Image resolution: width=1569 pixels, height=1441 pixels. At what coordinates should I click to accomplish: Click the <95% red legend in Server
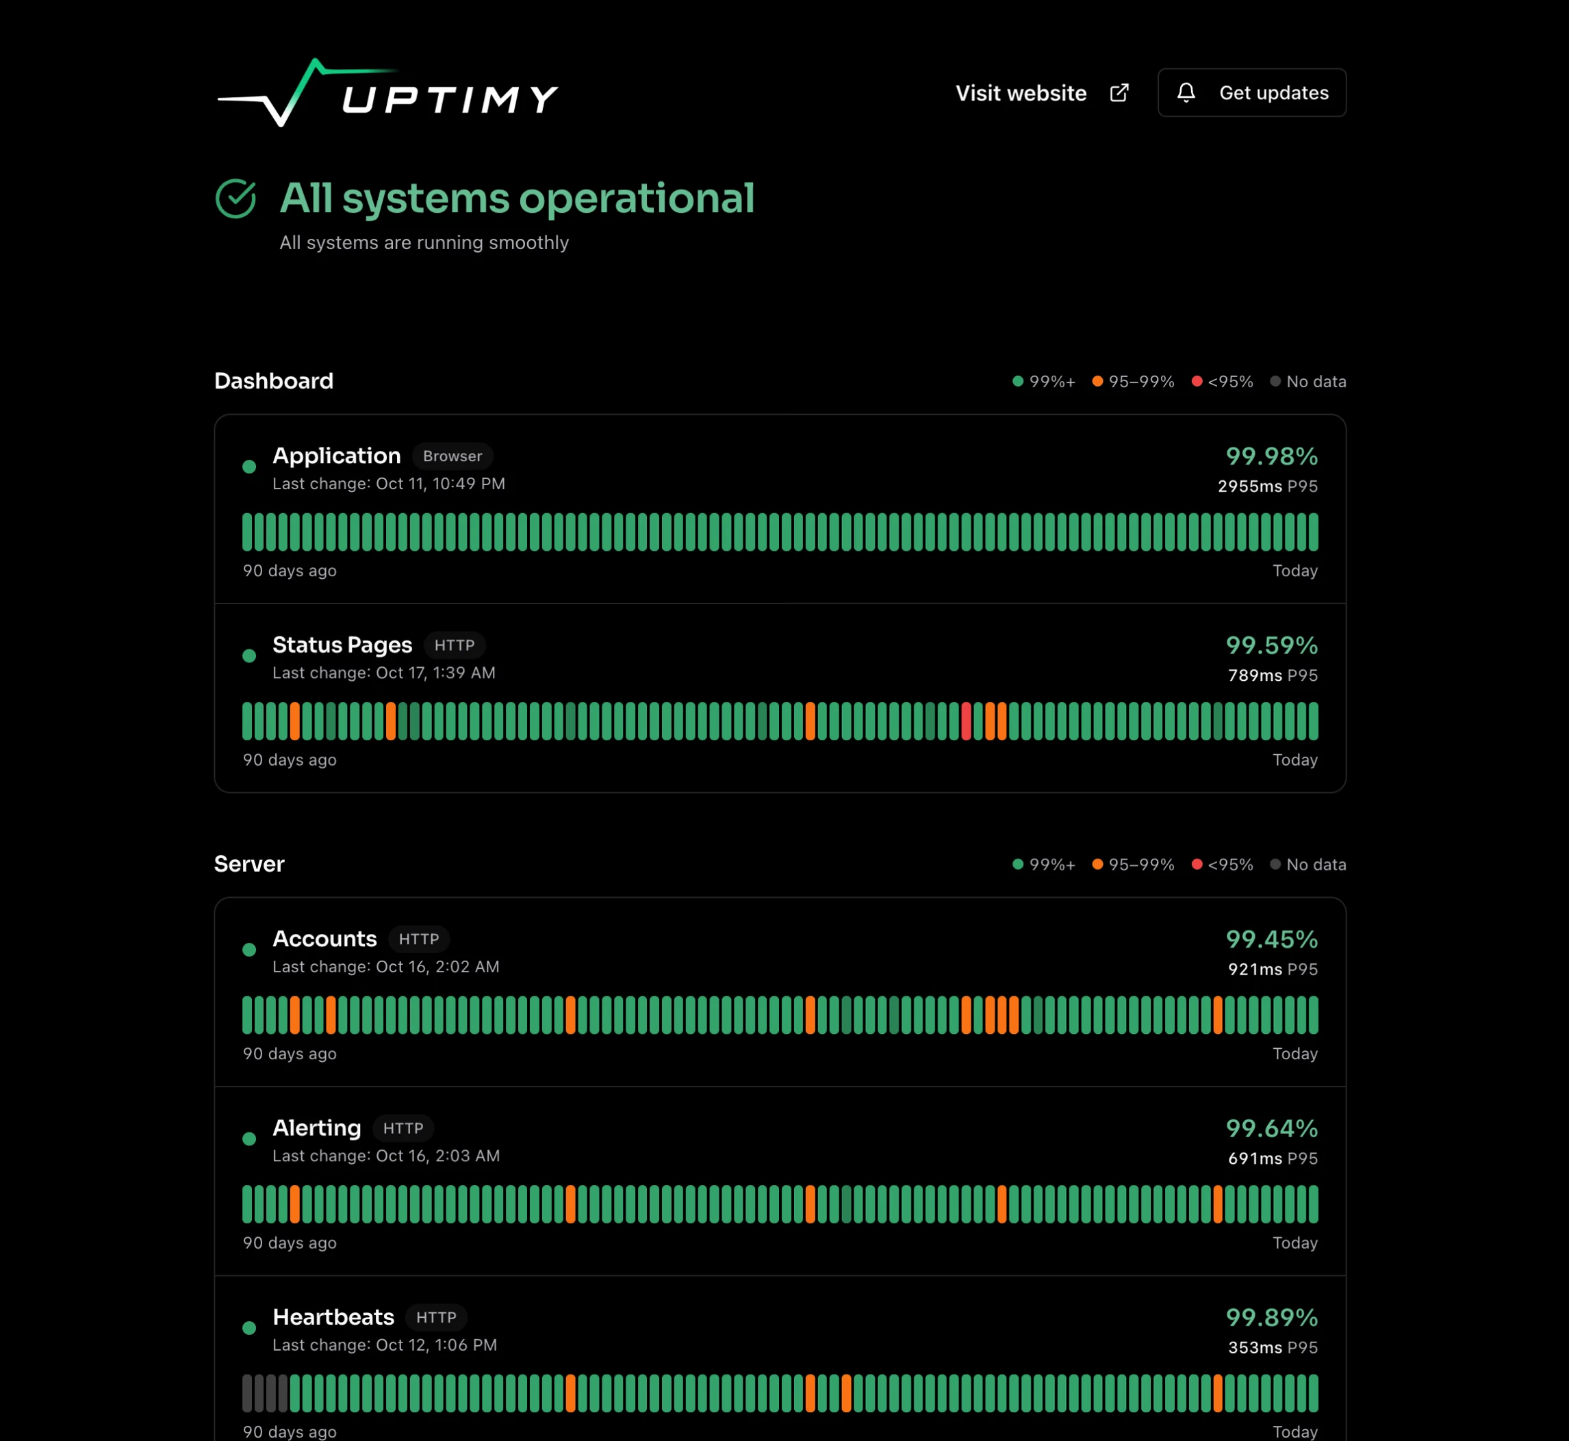1223,865
